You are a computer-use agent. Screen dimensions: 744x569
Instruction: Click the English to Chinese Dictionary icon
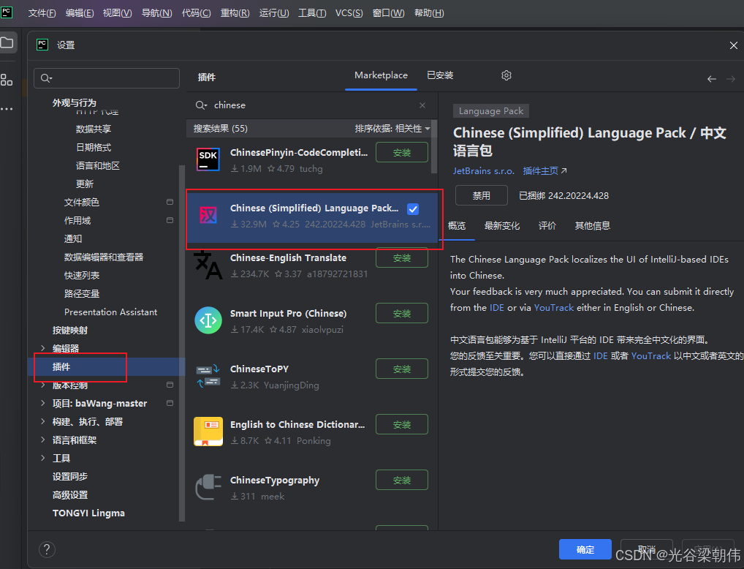click(208, 432)
